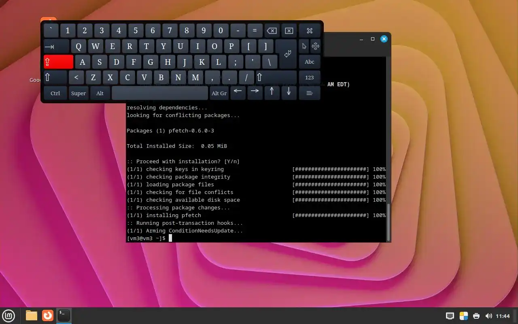Latch the Alt modifier key
The height and width of the screenshot is (324, 518).
(100, 93)
